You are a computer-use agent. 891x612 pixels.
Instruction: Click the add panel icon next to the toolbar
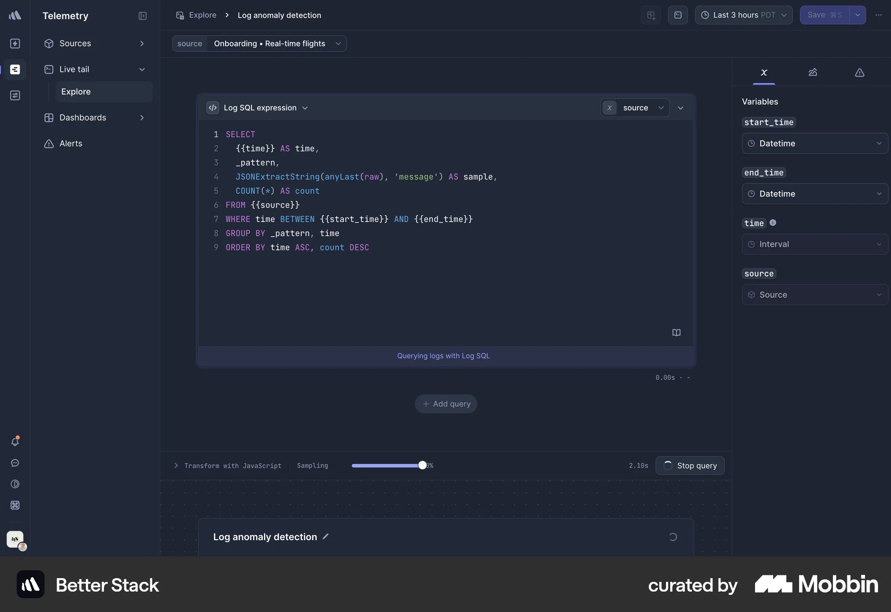[x=651, y=15]
